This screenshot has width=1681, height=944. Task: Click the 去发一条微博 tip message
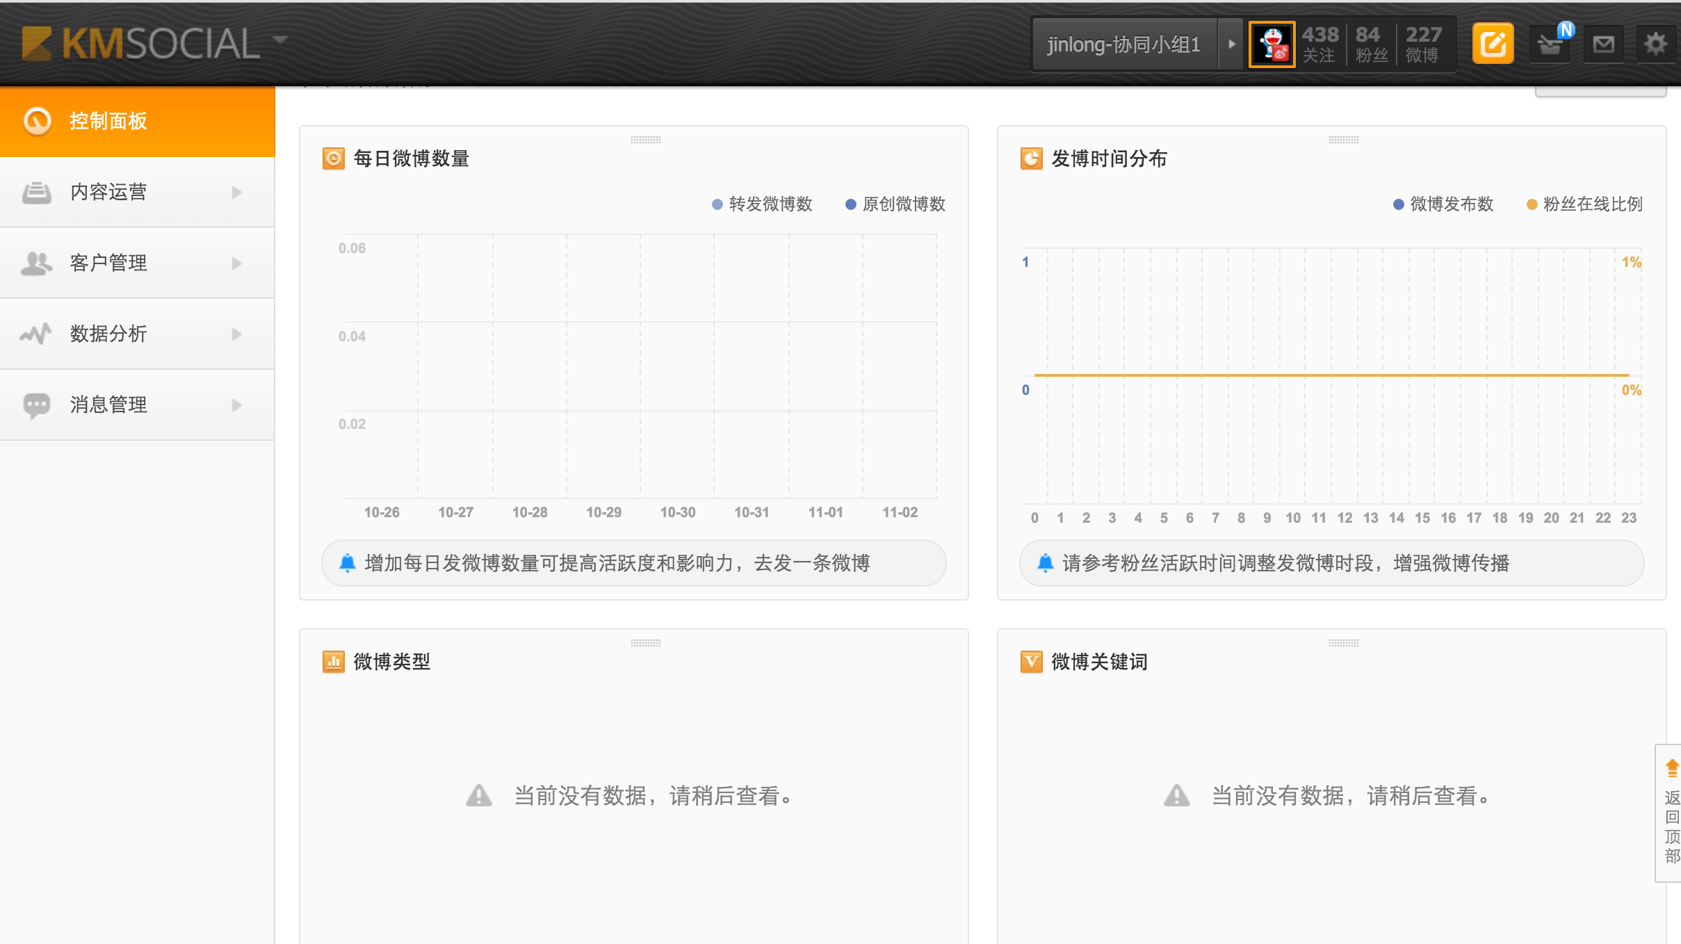pos(634,563)
